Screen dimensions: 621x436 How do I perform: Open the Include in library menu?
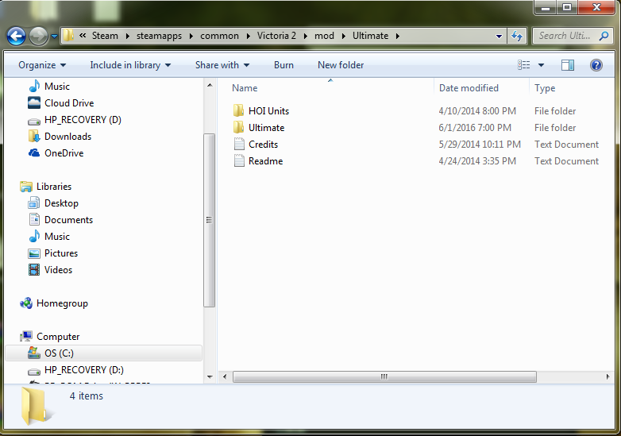pyautogui.click(x=130, y=65)
